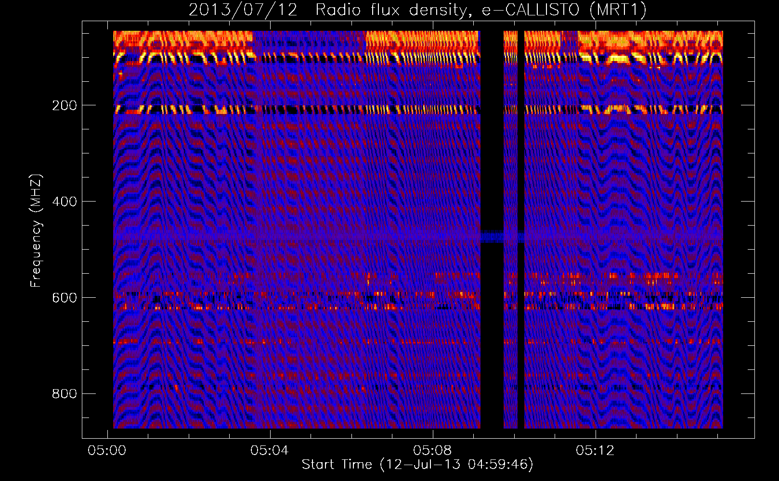Viewport: 779px width, 481px height.
Task: Click the 05:08 time tick label
Action: (432, 450)
